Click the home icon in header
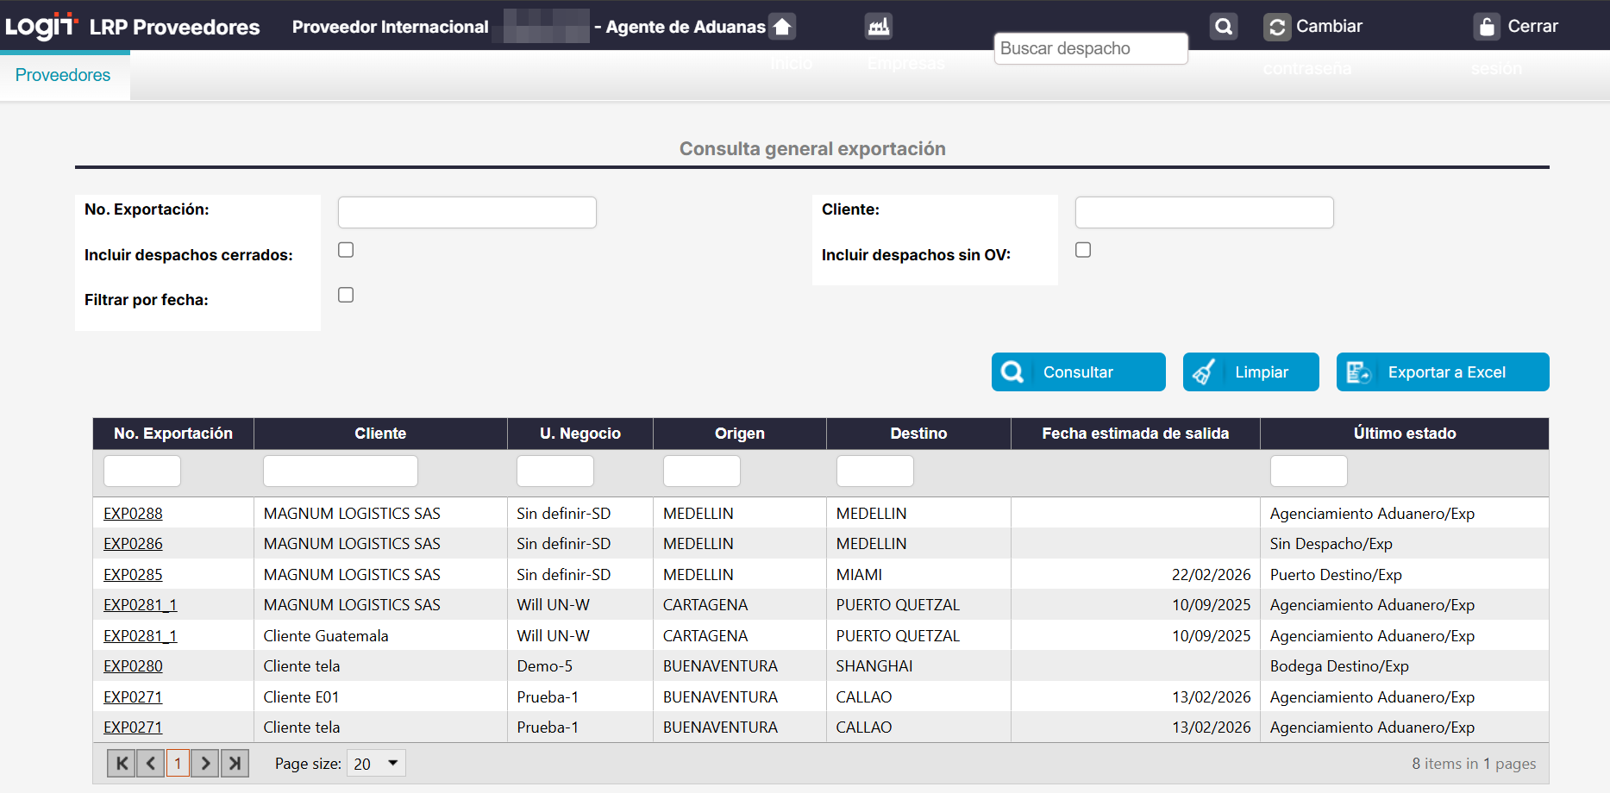The height and width of the screenshot is (793, 1610). point(782,27)
